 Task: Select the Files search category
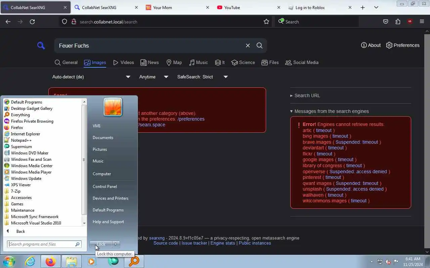[270, 63]
